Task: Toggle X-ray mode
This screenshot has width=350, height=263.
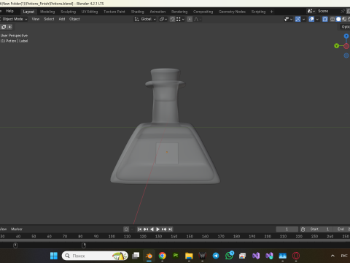Action: [x=325, y=19]
